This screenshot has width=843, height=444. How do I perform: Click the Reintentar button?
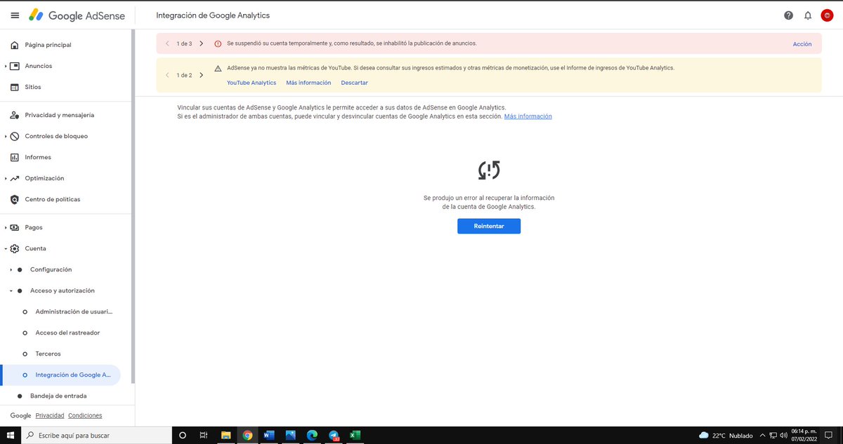tap(489, 226)
